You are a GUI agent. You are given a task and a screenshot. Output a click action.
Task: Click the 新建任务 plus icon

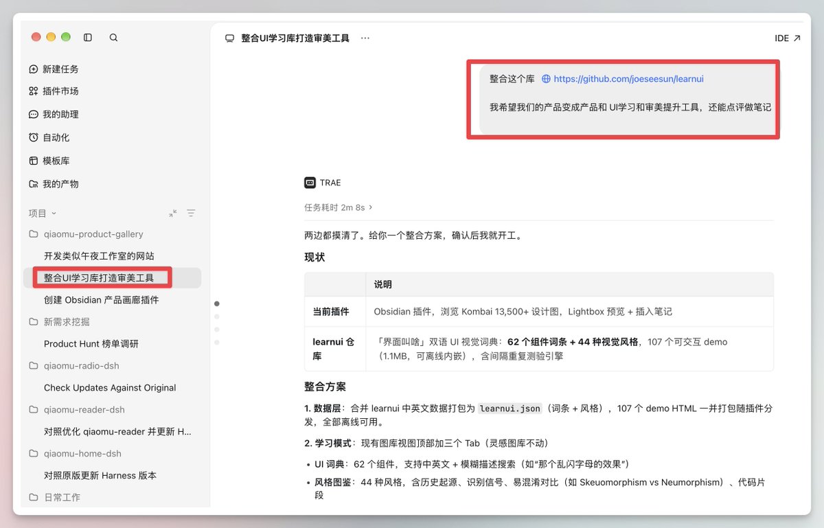coord(34,69)
